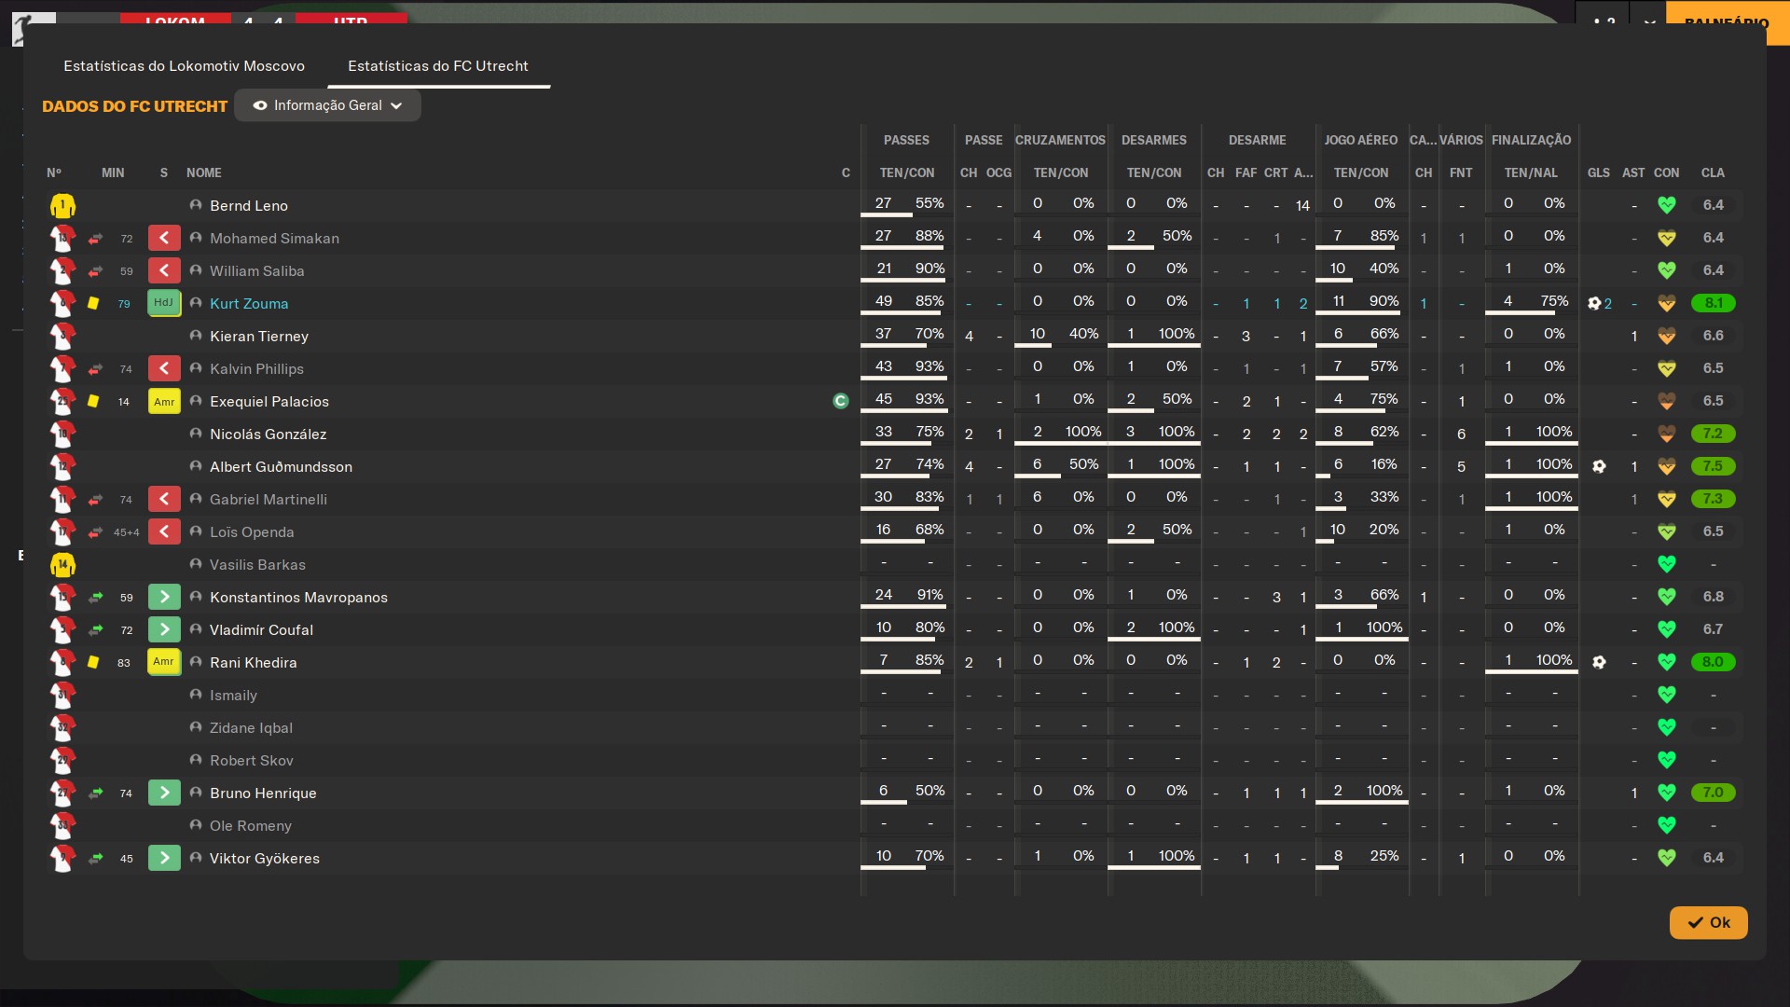
Task: Click the BALNEÁRIO button behind the dialog
Action: [x=1727, y=22]
